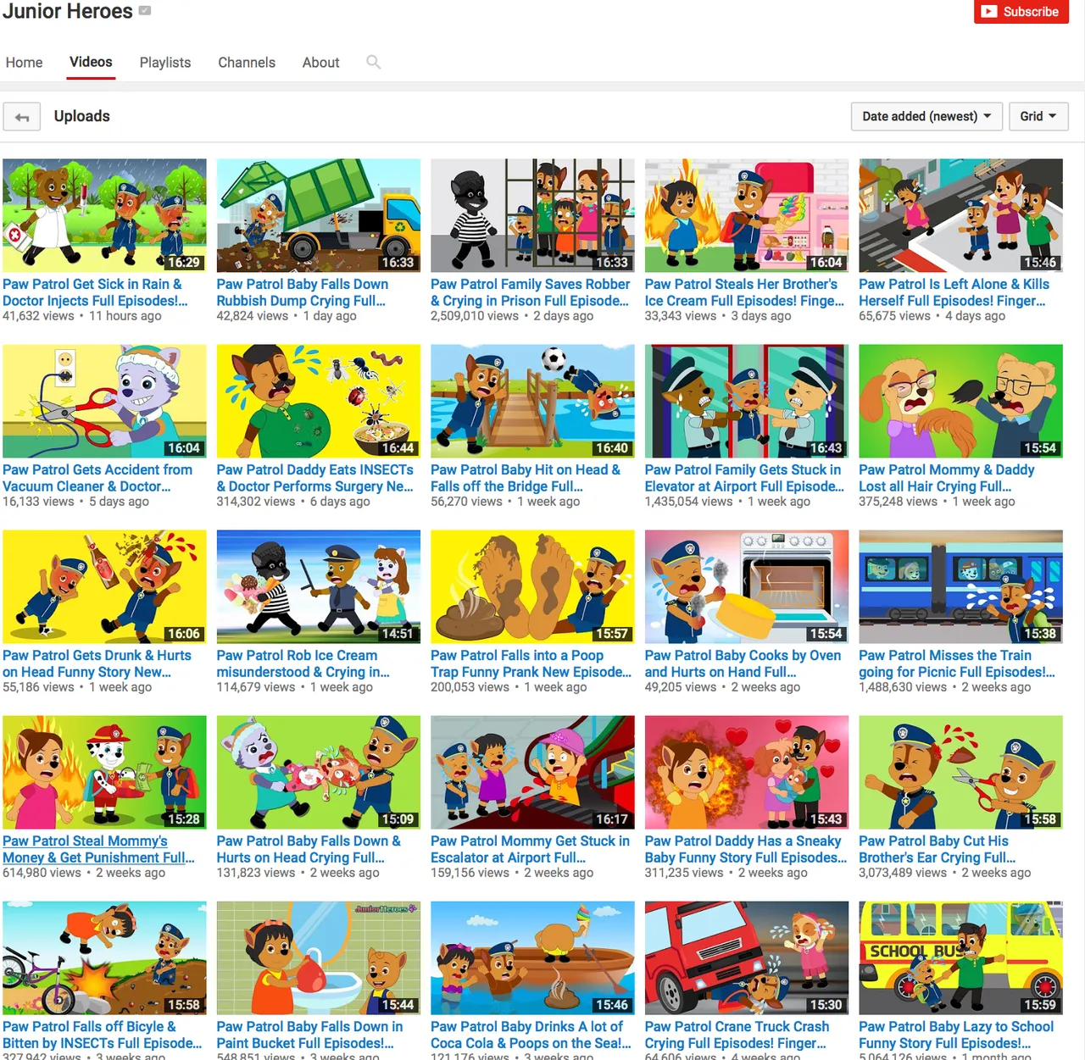Switch to the Playlists tab
The image size is (1085, 1060).
pos(165,63)
